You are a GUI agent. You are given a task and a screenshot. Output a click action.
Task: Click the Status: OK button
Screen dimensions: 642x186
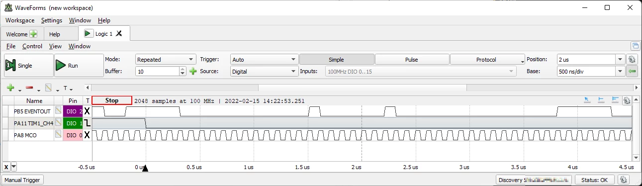tap(594, 180)
